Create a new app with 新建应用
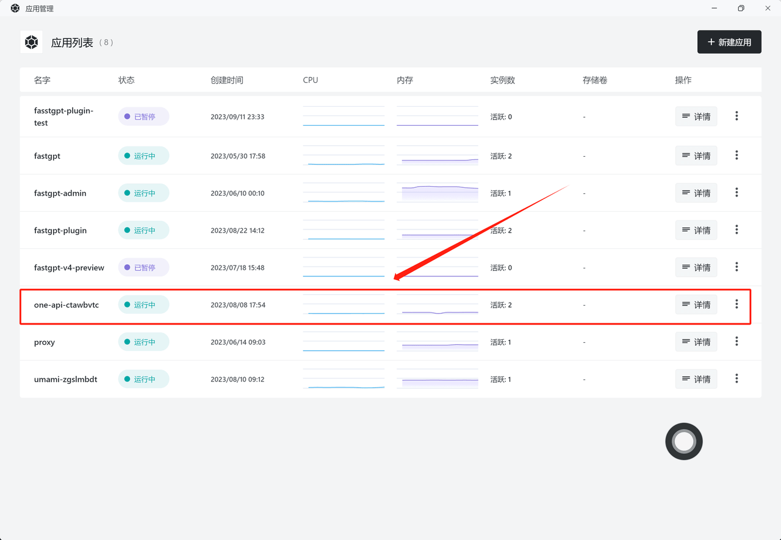 [729, 42]
